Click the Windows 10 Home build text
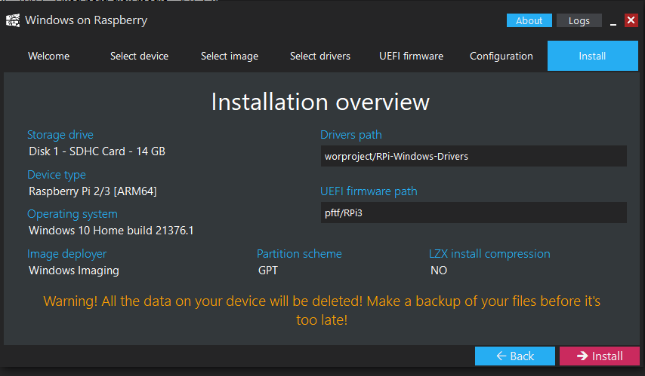The image size is (645, 376). [111, 230]
